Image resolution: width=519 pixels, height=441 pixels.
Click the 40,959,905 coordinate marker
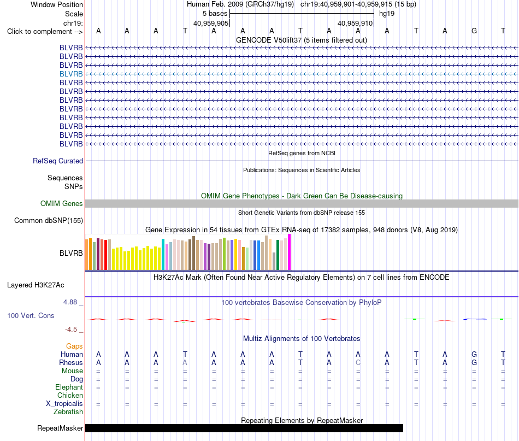click(x=211, y=23)
